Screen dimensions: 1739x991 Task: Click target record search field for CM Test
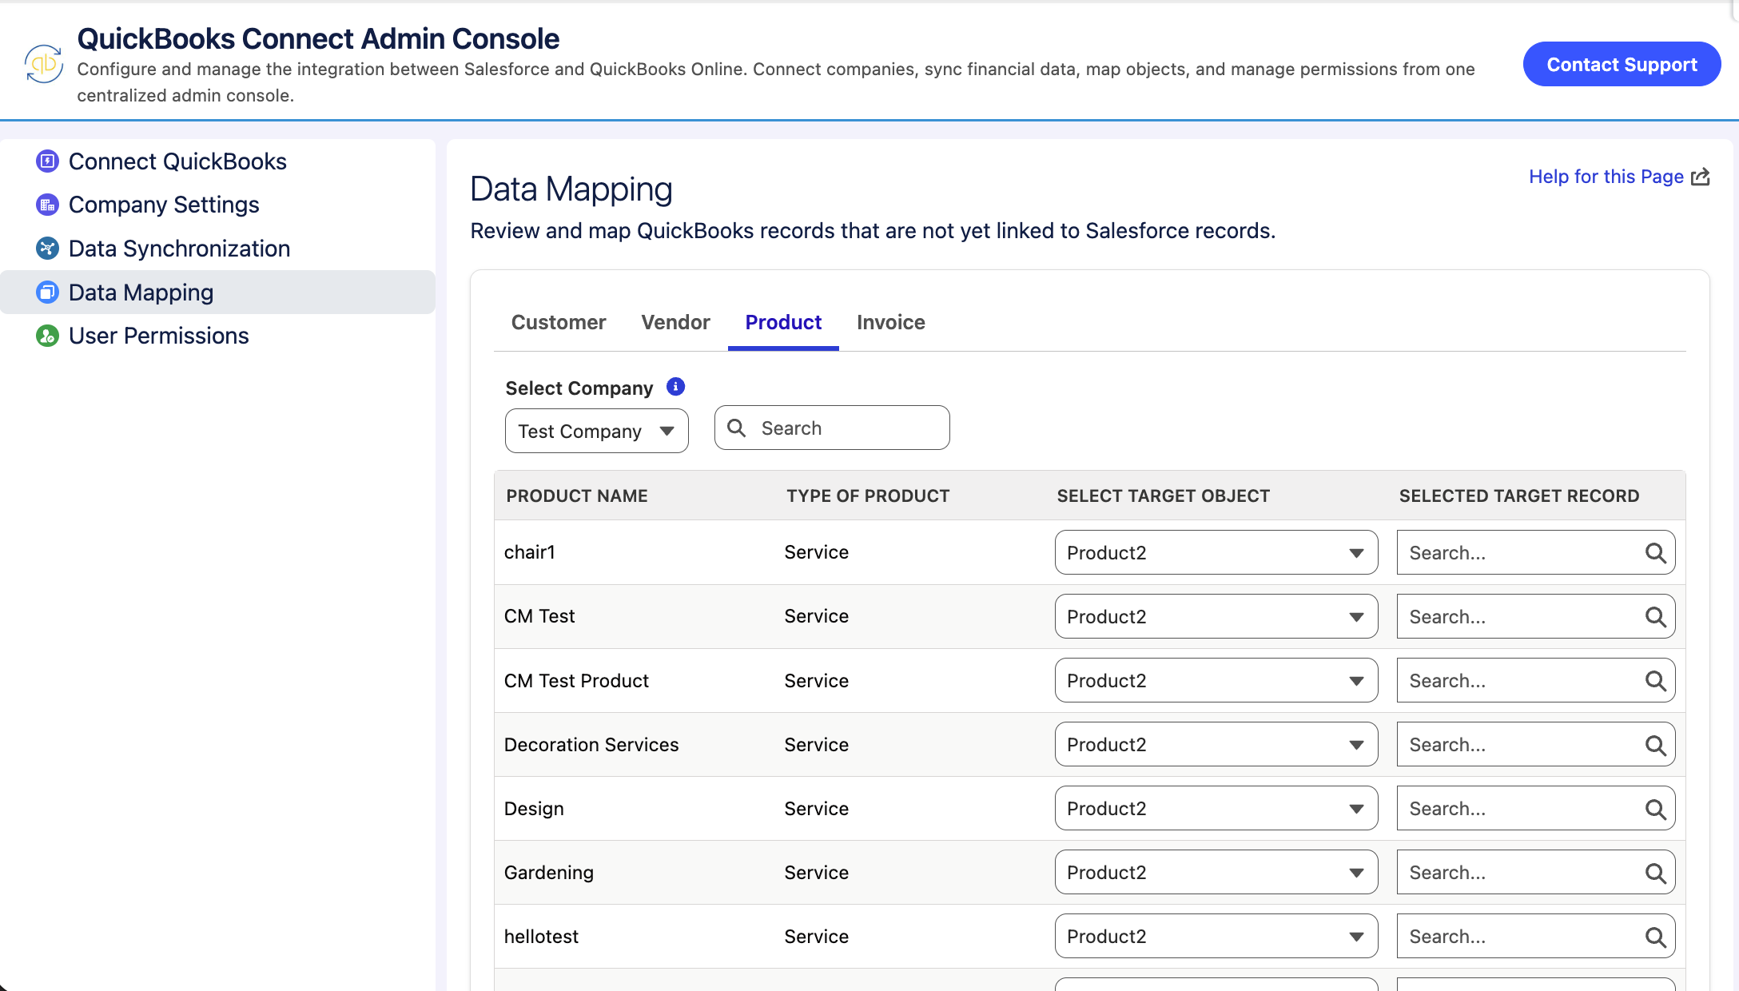[1536, 616]
